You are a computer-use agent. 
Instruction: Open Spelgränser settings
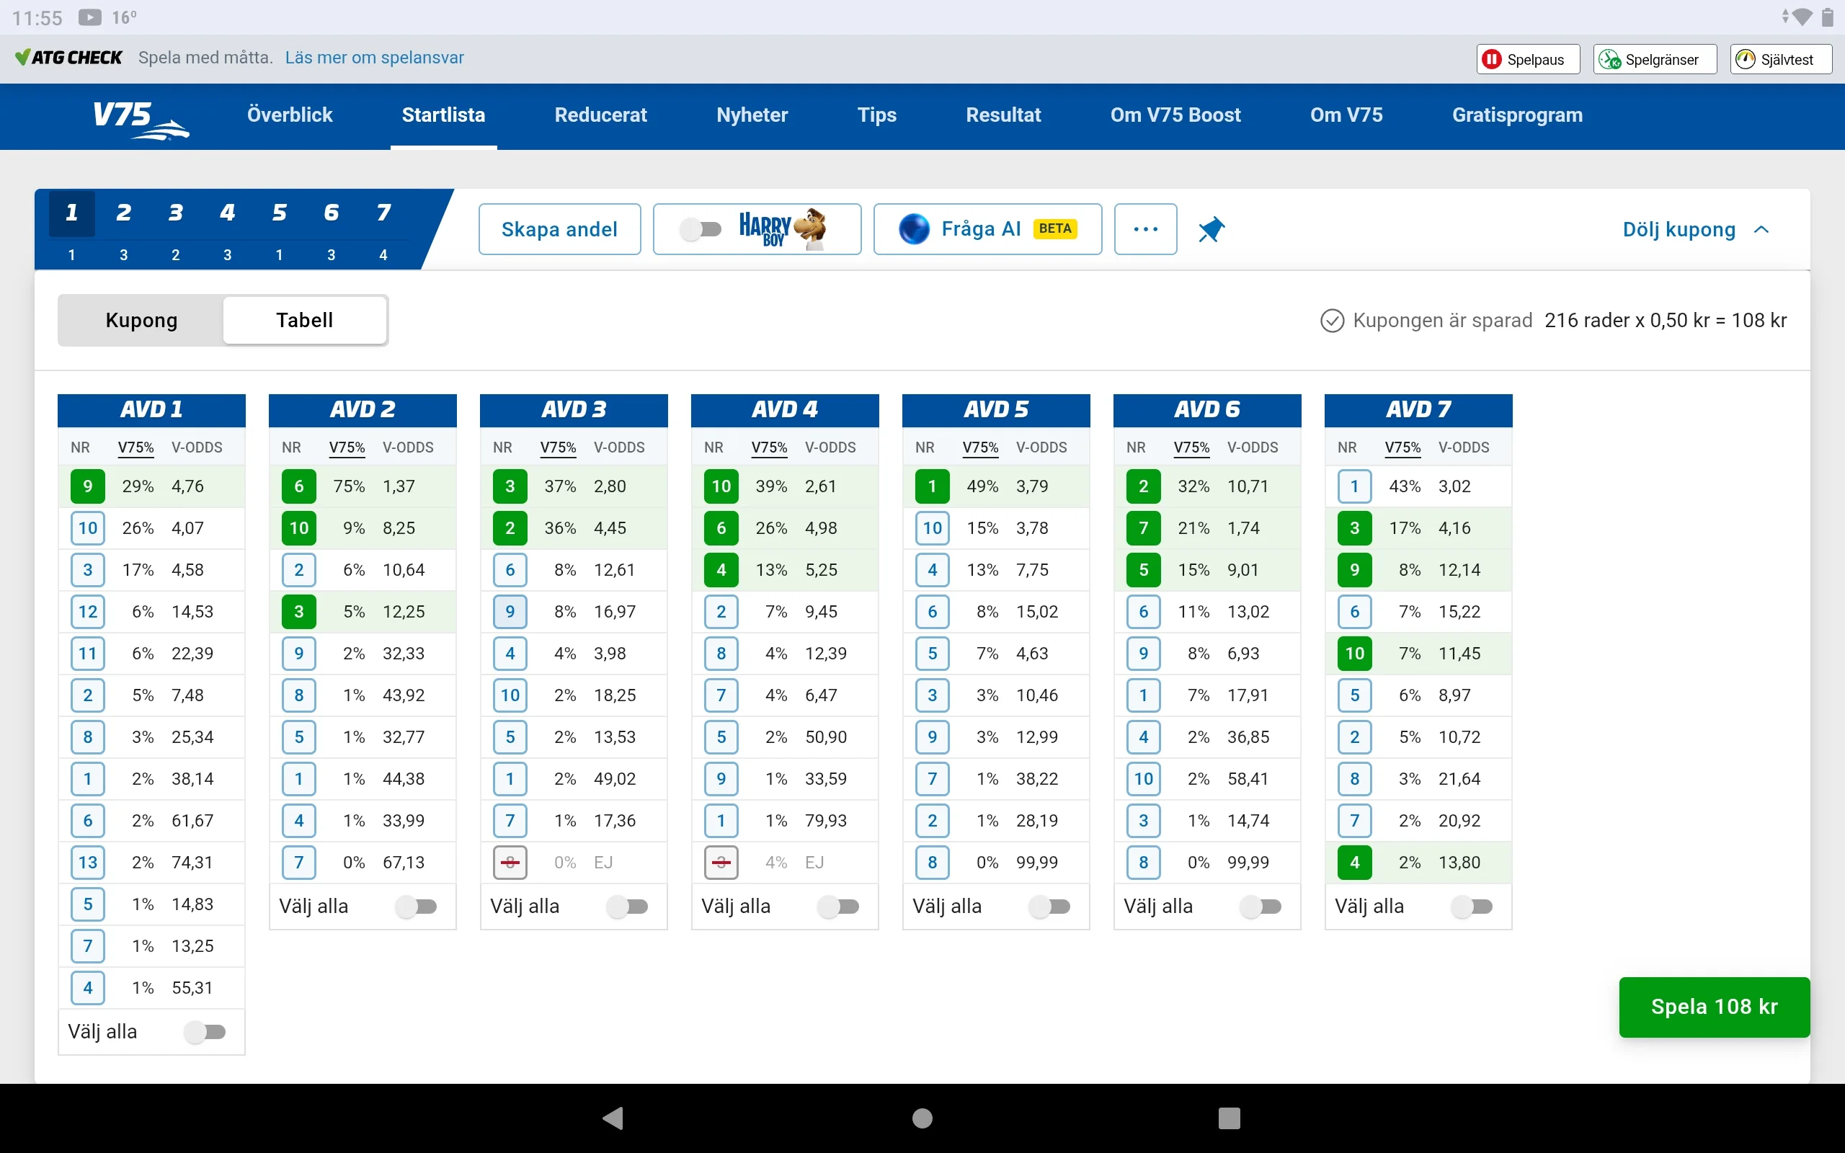tap(1653, 58)
